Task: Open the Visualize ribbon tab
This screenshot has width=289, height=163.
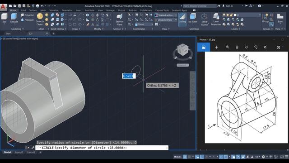Action: (x=54, y=10)
